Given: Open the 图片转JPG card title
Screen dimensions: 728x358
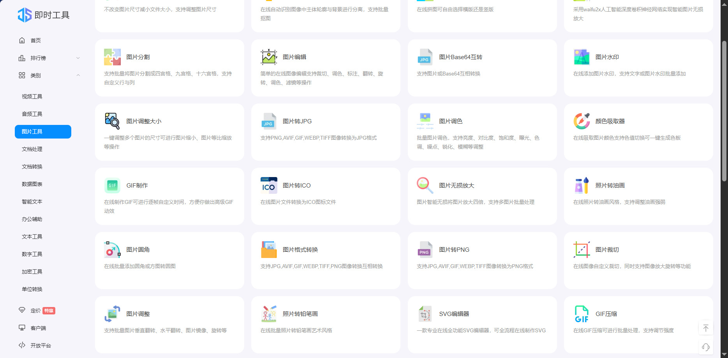Looking at the screenshot, I should pos(297,121).
